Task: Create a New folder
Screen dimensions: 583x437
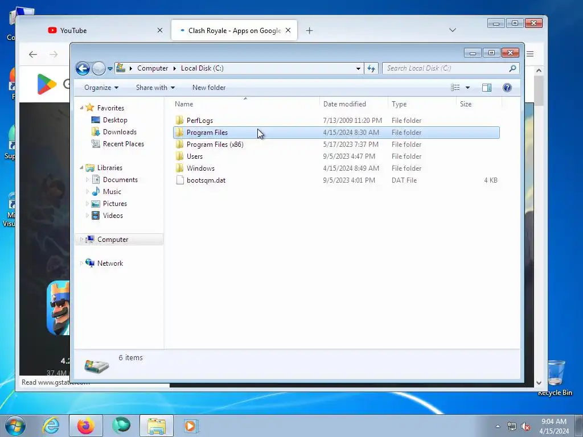Action: point(208,88)
